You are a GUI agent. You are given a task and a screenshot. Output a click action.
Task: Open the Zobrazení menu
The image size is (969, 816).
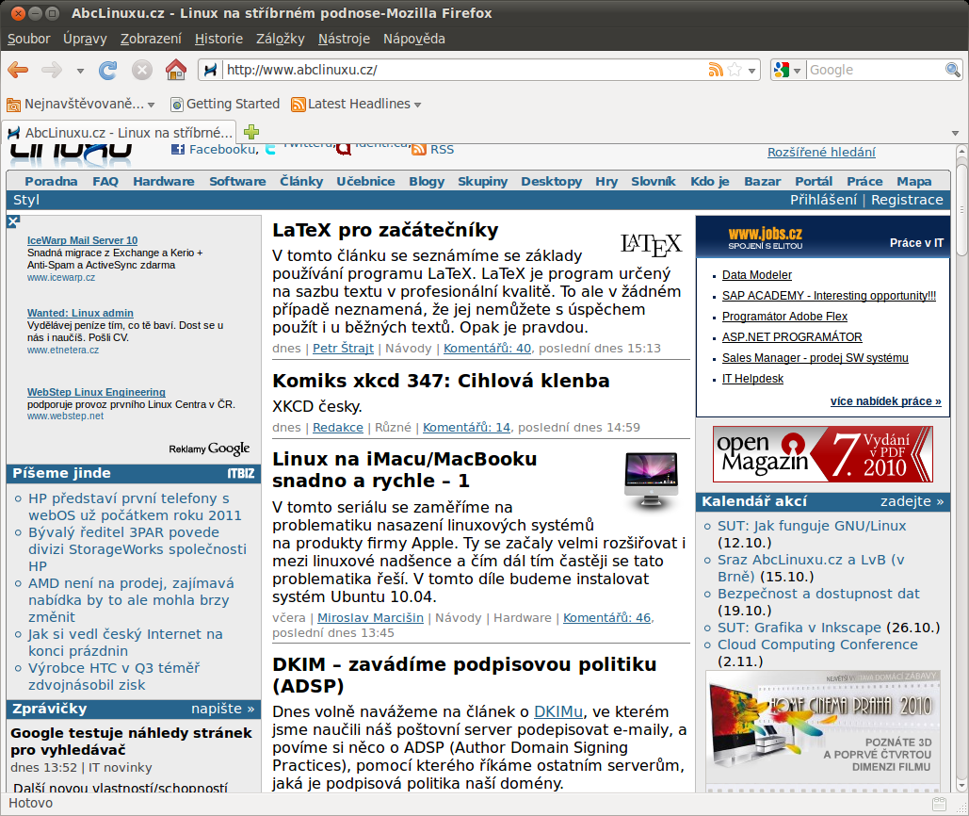coord(151,39)
